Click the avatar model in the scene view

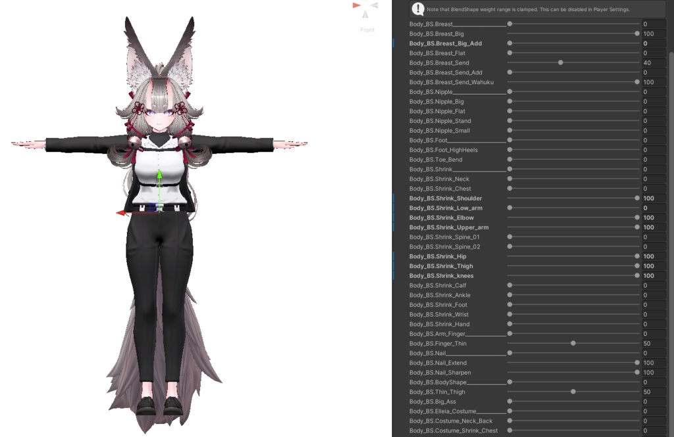pyautogui.click(x=159, y=223)
